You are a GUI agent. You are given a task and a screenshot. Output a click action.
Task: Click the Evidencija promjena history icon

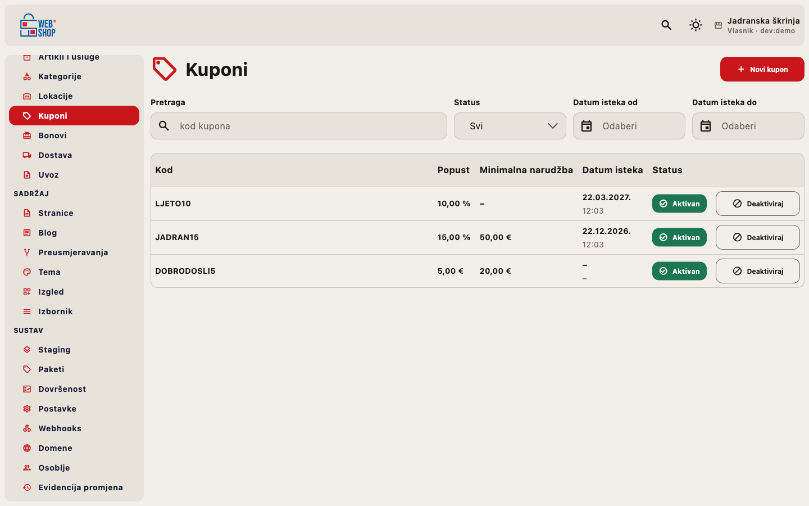(27, 487)
